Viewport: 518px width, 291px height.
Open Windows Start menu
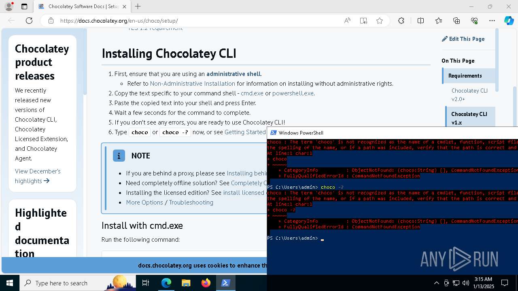(10, 283)
